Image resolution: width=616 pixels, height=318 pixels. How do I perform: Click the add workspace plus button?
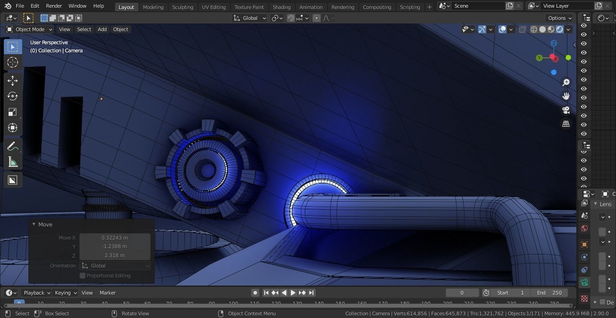coord(429,7)
